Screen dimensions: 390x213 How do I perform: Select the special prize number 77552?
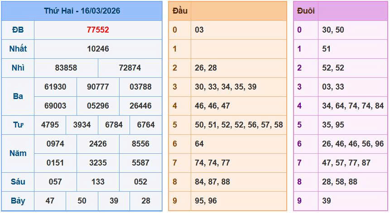coord(98,30)
